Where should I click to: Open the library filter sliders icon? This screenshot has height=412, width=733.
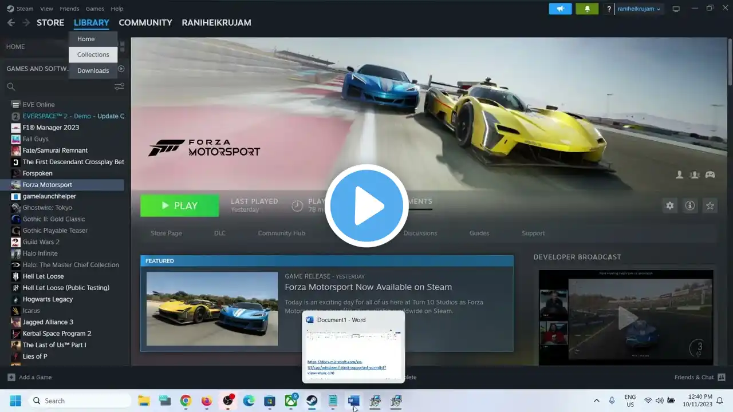119,86
